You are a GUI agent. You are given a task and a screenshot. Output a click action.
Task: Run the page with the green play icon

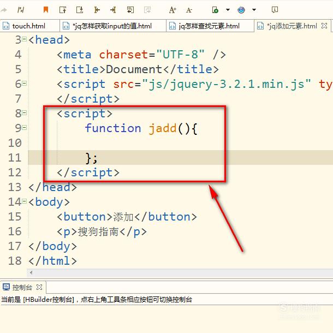tap(215, 10)
